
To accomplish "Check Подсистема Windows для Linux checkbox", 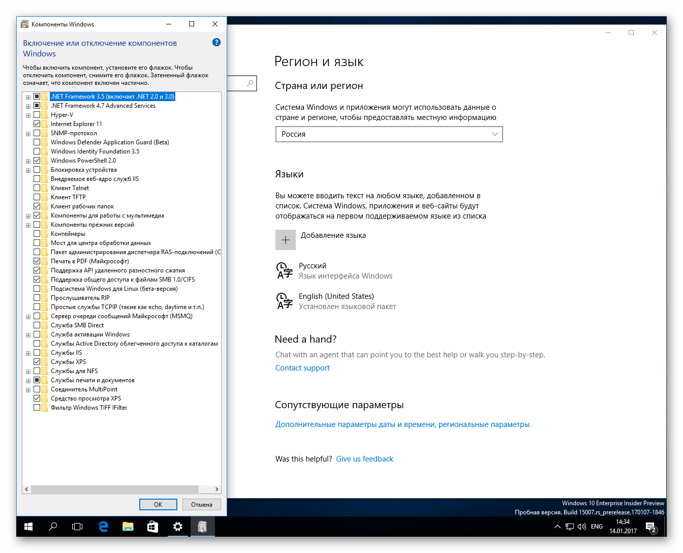I will pyautogui.click(x=37, y=289).
